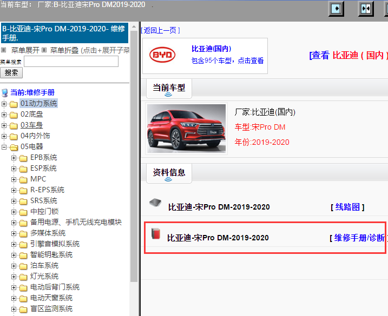This screenshot has height=316, width=388.
Task: Click the folder icon beside 01动力系统
Action: click(14, 104)
